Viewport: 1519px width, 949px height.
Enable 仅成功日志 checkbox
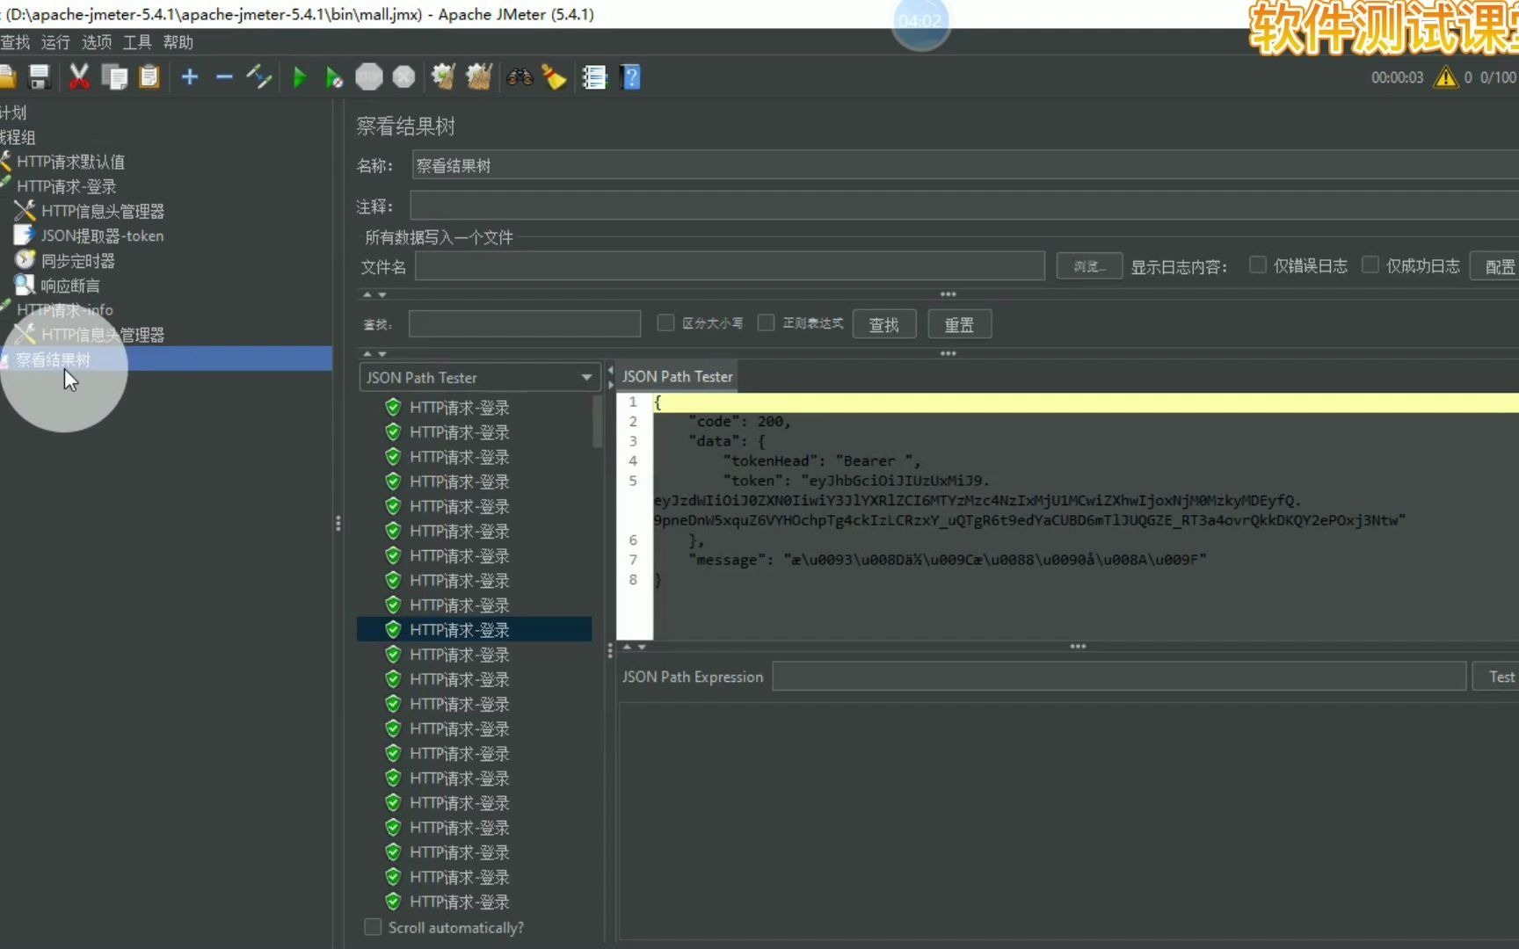(x=1370, y=265)
